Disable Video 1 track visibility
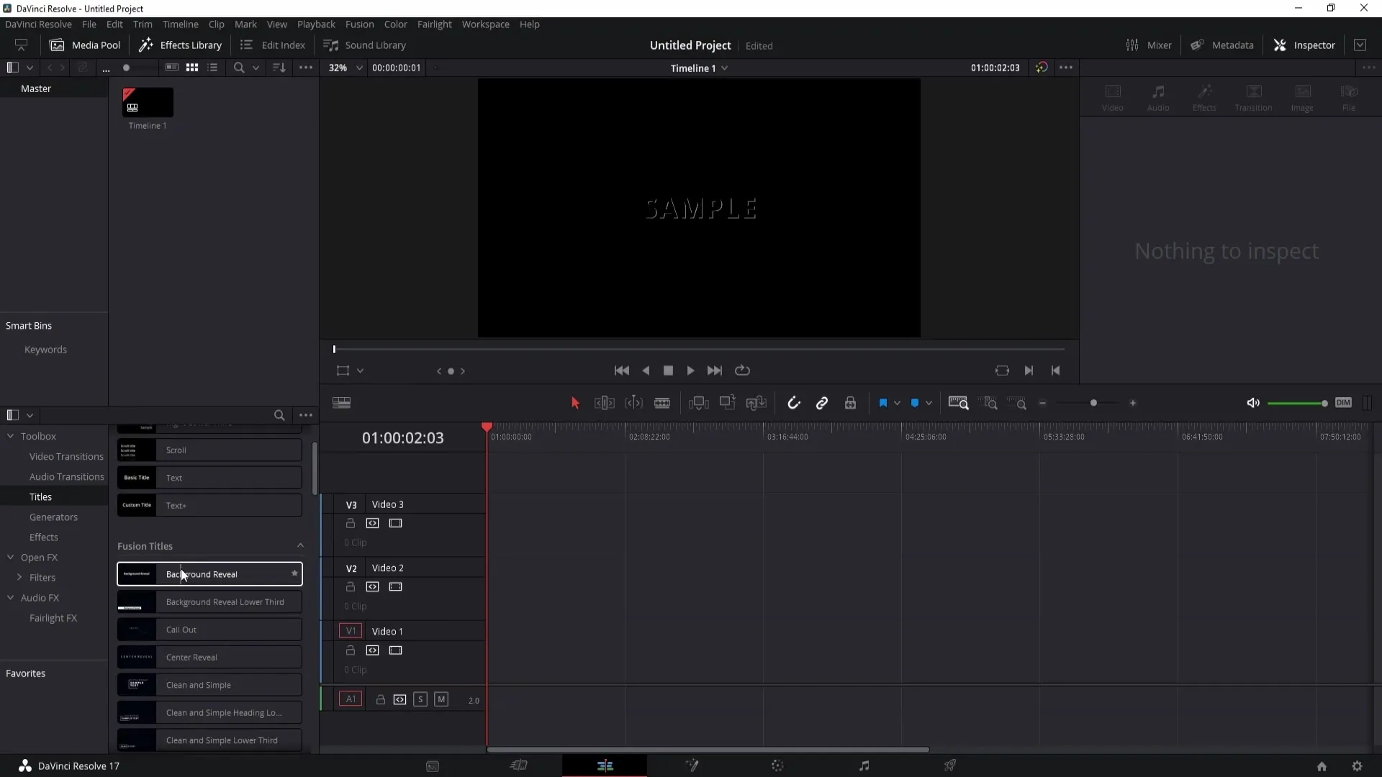 pos(395,650)
